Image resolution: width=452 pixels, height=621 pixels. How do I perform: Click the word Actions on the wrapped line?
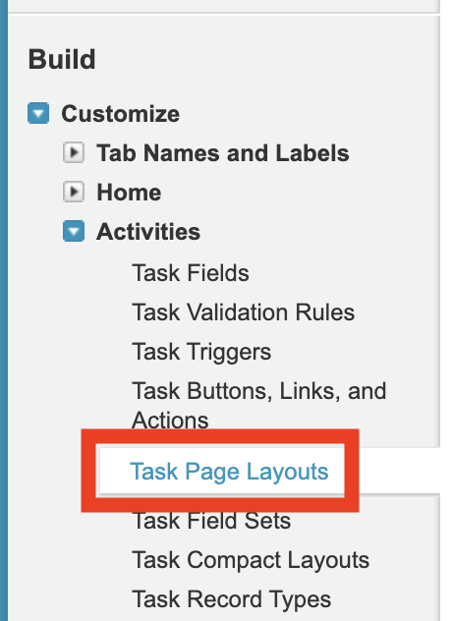pyautogui.click(x=170, y=420)
